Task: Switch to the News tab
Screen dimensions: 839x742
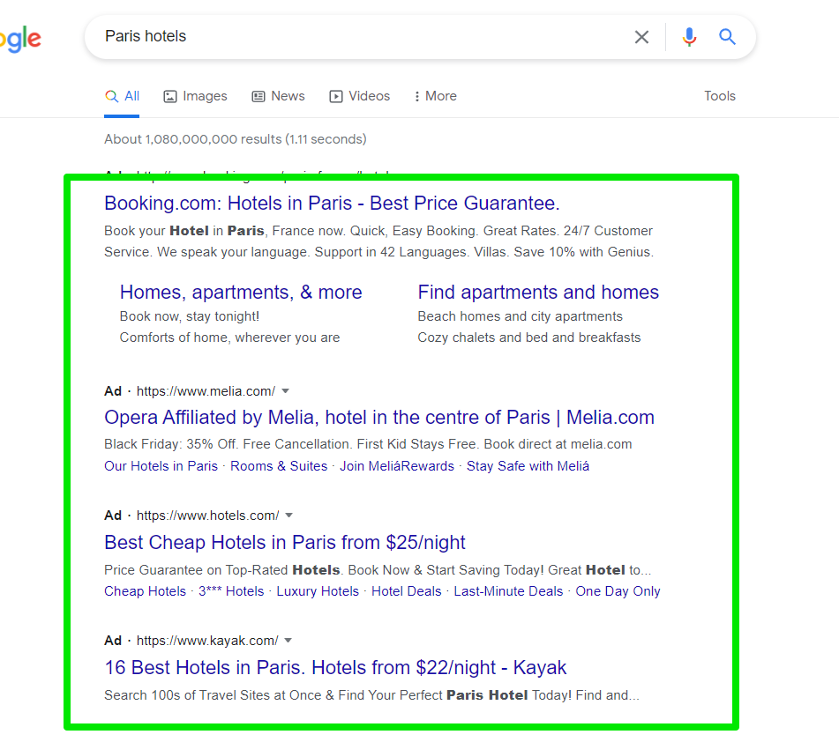Action: pos(278,96)
